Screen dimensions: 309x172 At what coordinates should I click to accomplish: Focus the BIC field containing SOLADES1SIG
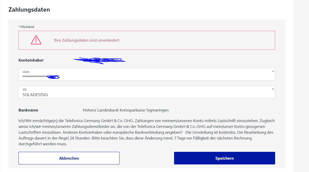(147, 92)
